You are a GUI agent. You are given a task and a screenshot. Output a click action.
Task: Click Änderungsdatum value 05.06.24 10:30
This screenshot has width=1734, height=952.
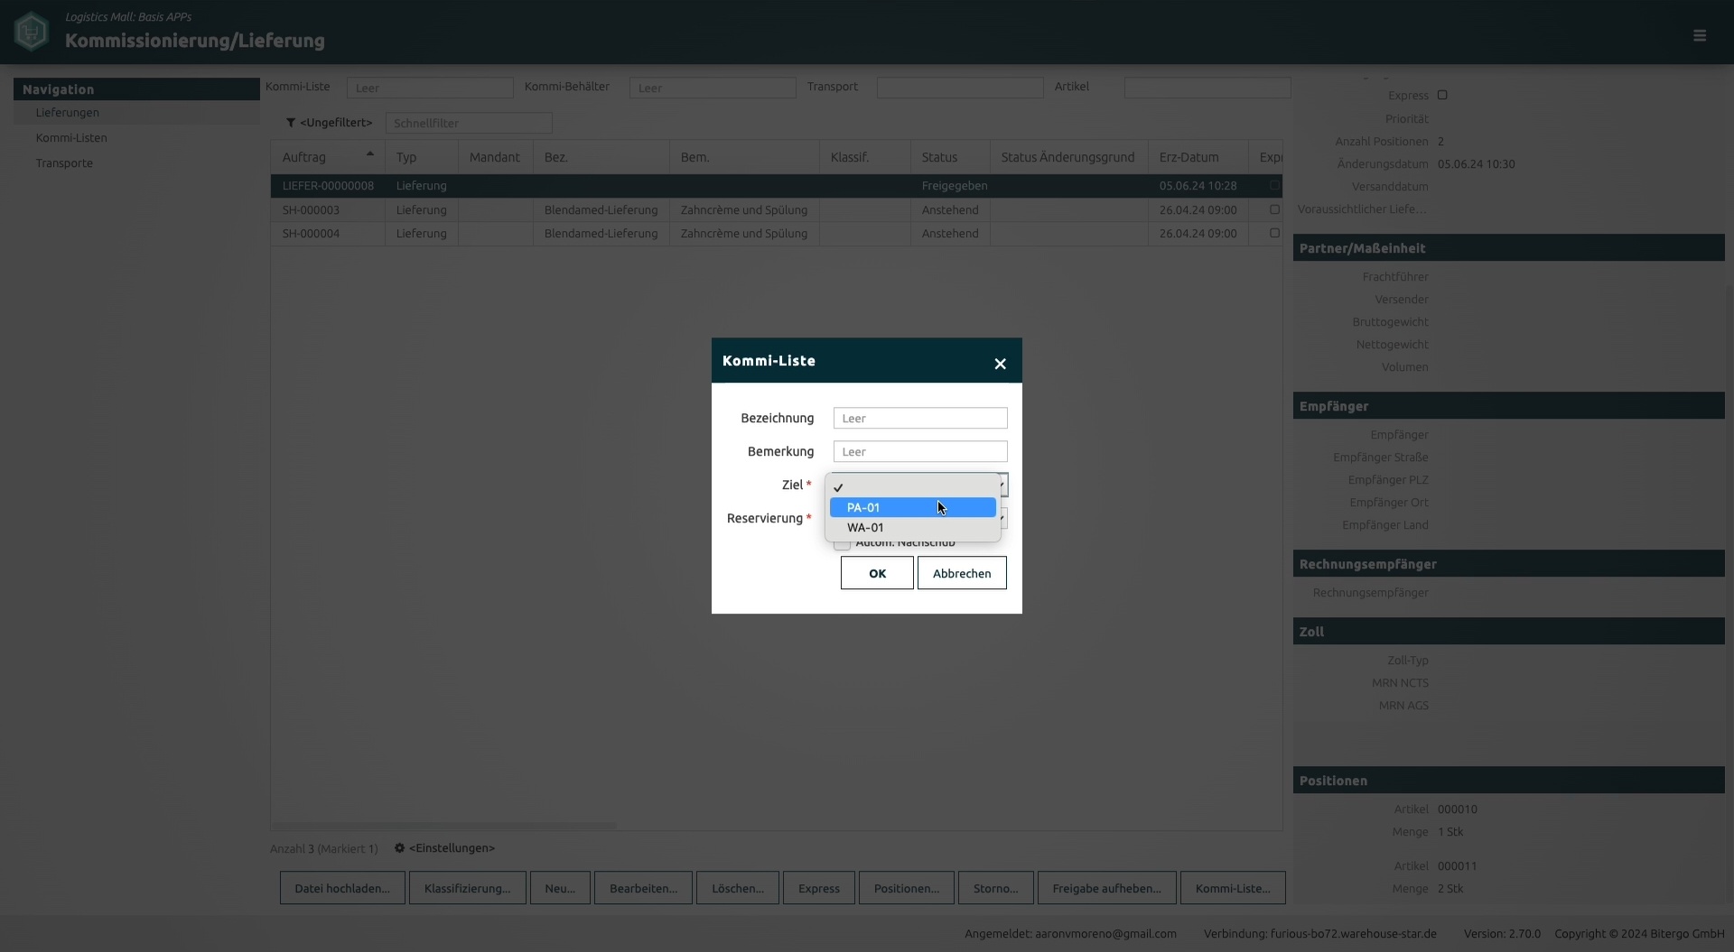pos(1476,164)
